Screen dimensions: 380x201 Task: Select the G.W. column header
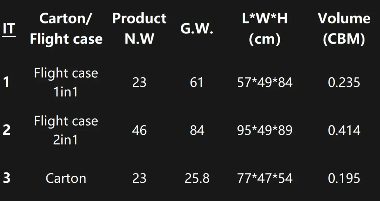(x=197, y=29)
